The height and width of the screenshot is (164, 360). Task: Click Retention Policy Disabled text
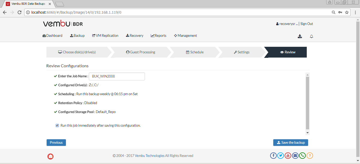pos(78,103)
